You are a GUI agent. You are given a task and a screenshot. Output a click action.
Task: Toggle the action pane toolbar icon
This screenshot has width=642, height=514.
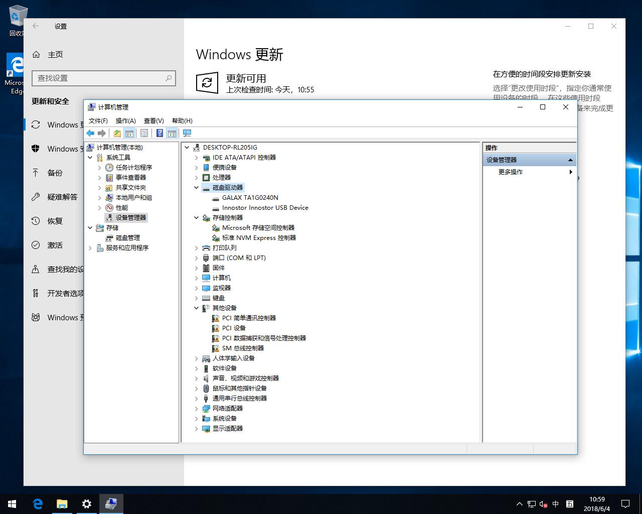click(x=172, y=133)
